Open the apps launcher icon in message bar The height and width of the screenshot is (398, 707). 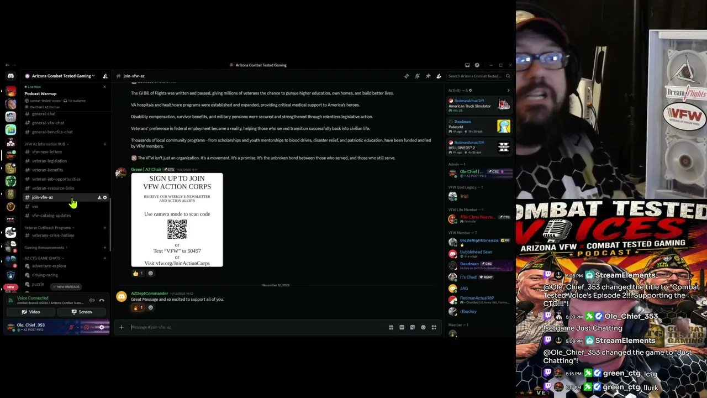click(434, 327)
